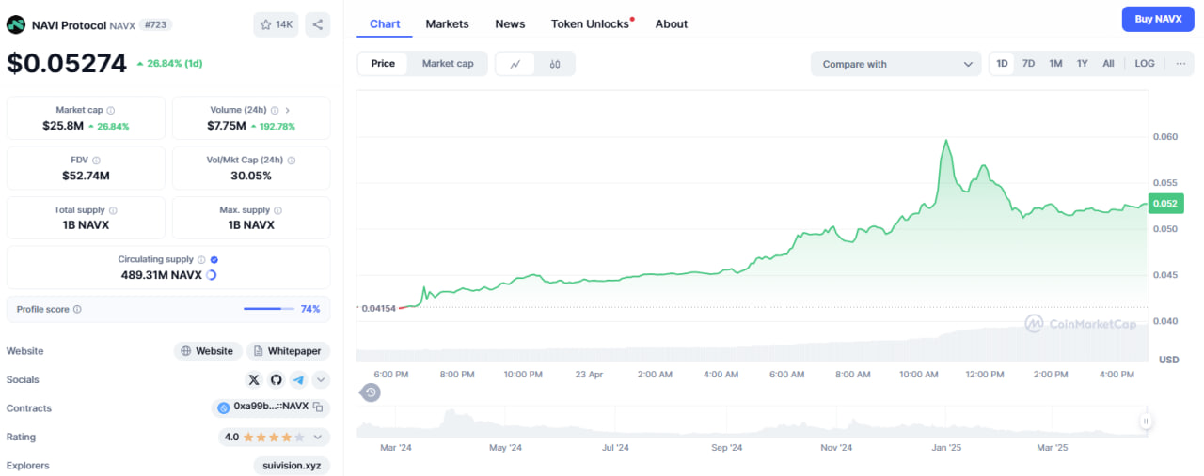Open the GitHub social link

277,380
